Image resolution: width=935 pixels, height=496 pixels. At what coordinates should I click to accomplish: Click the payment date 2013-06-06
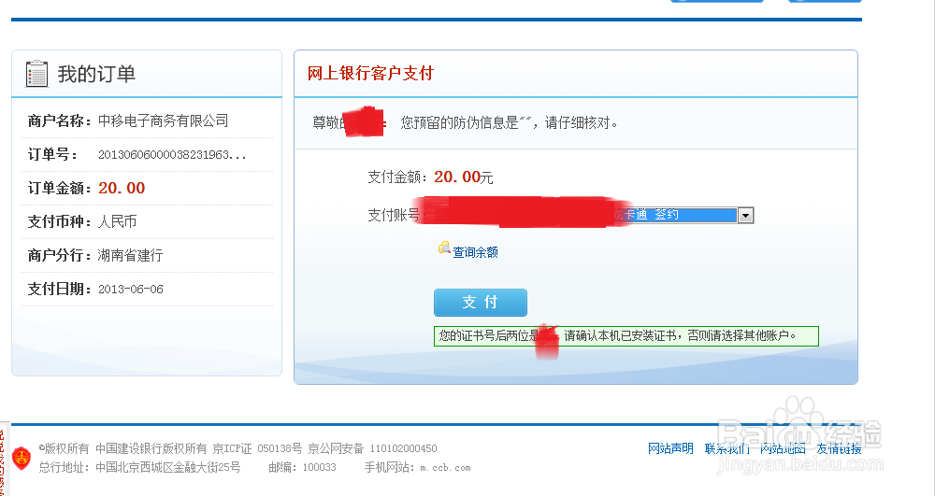tap(131, 290)
